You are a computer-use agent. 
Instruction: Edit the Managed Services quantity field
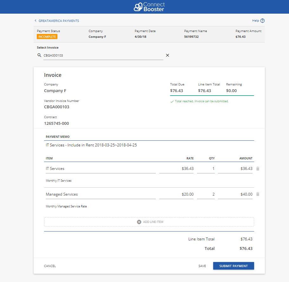(206, 194)
